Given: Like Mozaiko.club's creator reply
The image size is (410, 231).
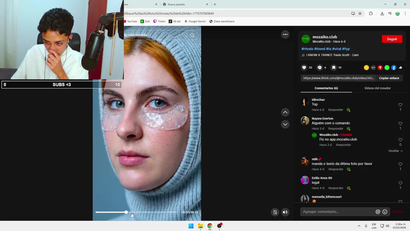Looking at the screenshot, I should [400, 140].
